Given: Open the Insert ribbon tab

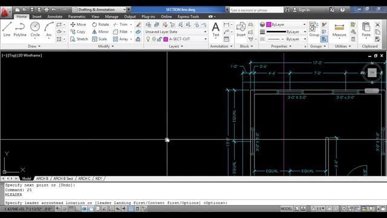Looking at the screenshot, I should coord(37,16).
